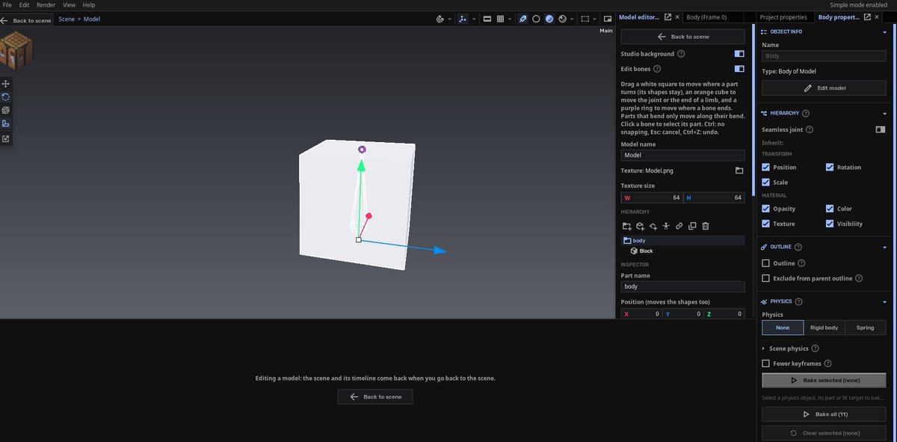Switch to the Project properties tab

783,17
